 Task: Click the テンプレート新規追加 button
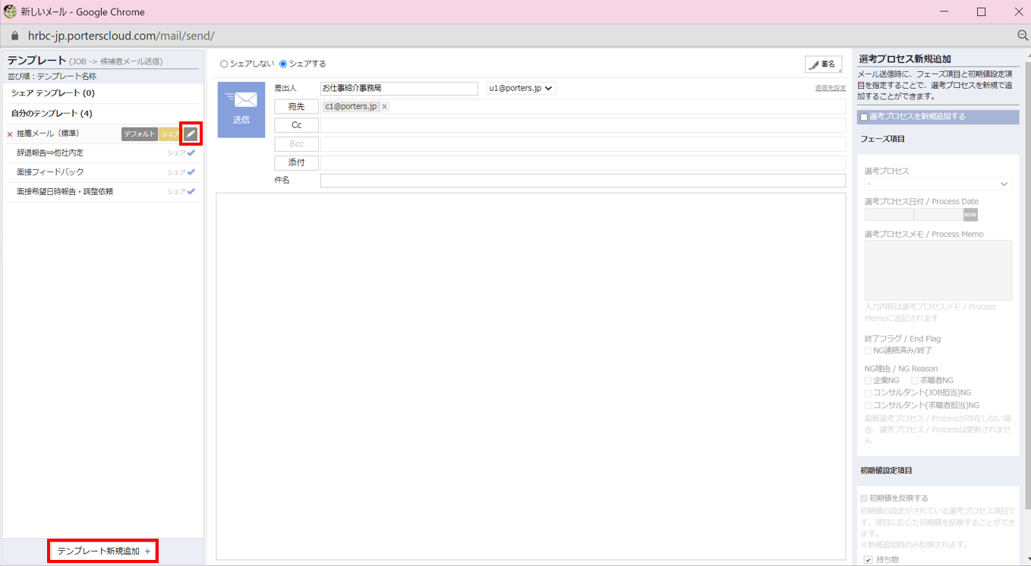pos(103,551)
